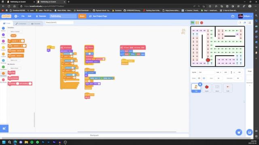Select the Looks block category
Screen dimensions: 259x145
(x=3, y=36)
